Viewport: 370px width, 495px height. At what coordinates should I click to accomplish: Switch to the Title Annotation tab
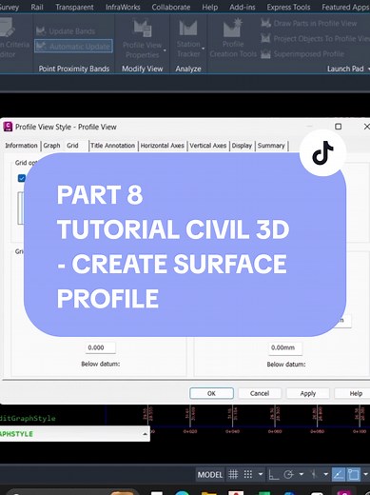coord(112,146)
